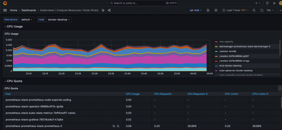The width and height of the screenshot is (282, 130).
Task: Zoom out filter icon on prometheus-stack-prometheus-0 row
Action: 118,126
